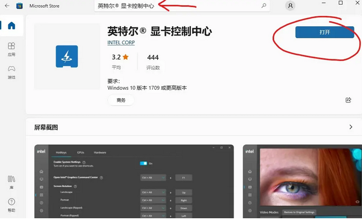The height and width of the screenshot is (220, 362).
Task: Click the 444 review count
Action: [x=153, y=57]
